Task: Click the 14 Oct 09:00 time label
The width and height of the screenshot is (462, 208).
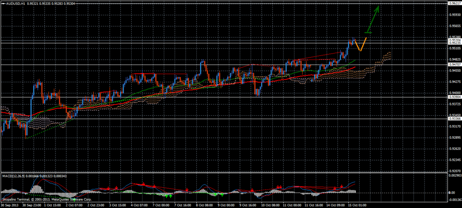Action: 337,205
